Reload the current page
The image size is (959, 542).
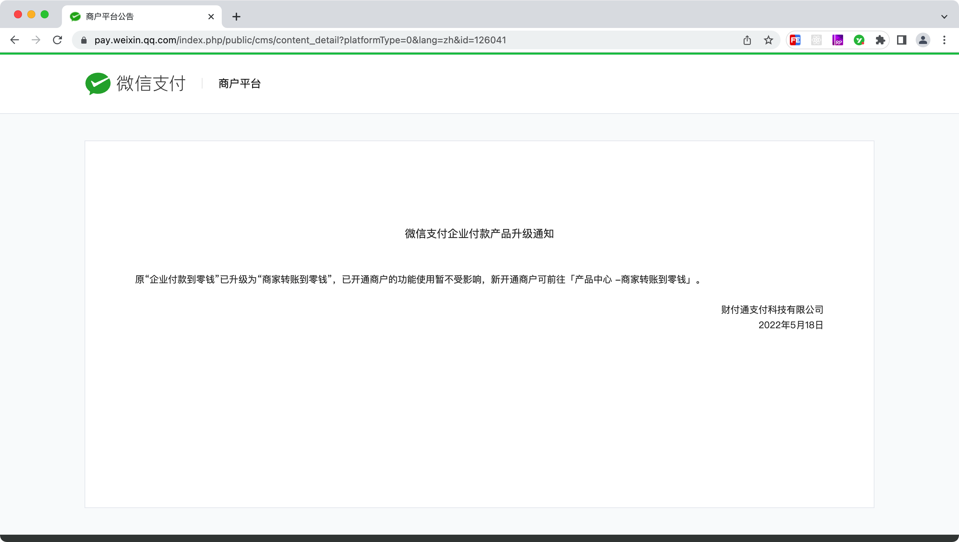pos(58,40)
